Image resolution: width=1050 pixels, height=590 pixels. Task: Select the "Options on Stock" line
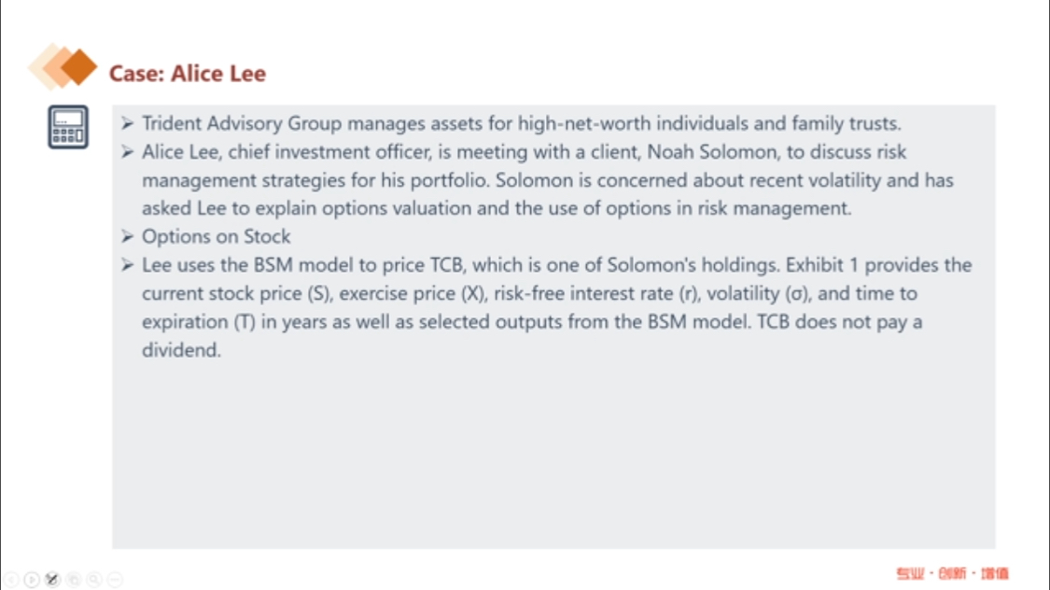point(216,236)
